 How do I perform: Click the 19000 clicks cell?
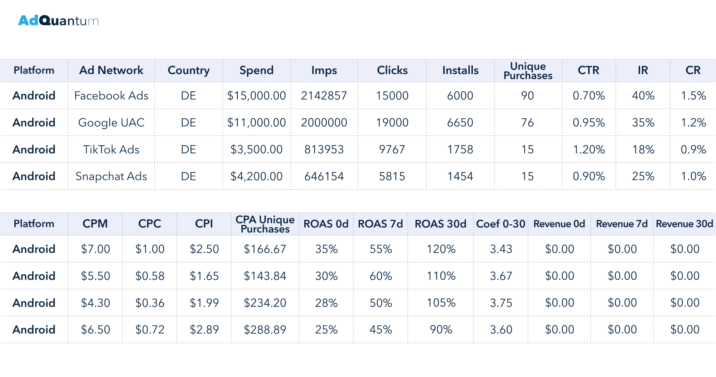click(392, 123)
